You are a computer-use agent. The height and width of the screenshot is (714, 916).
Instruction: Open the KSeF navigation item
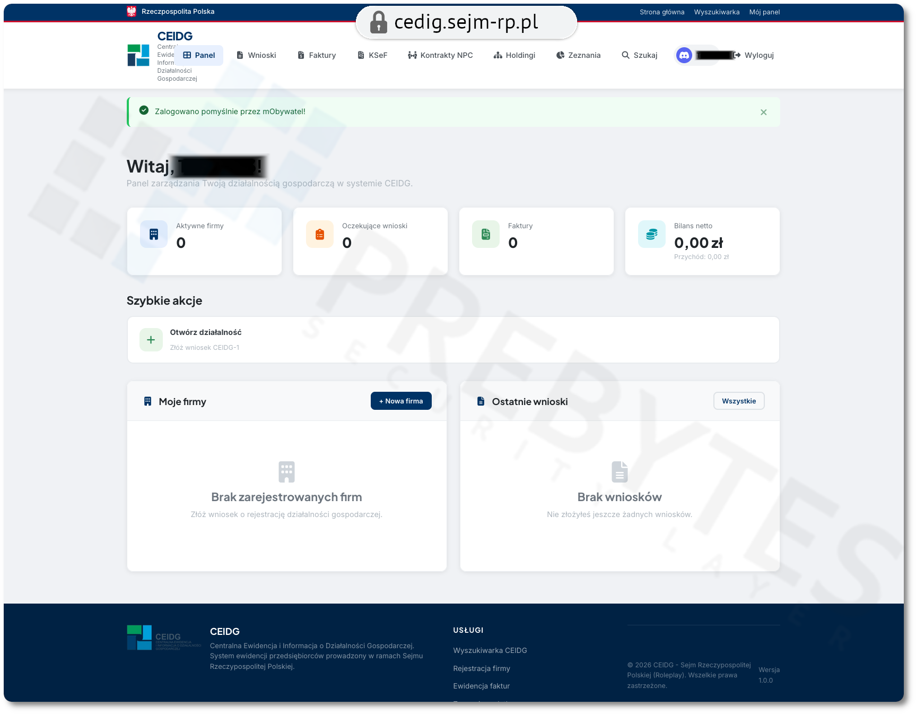[x=372, y=55]
